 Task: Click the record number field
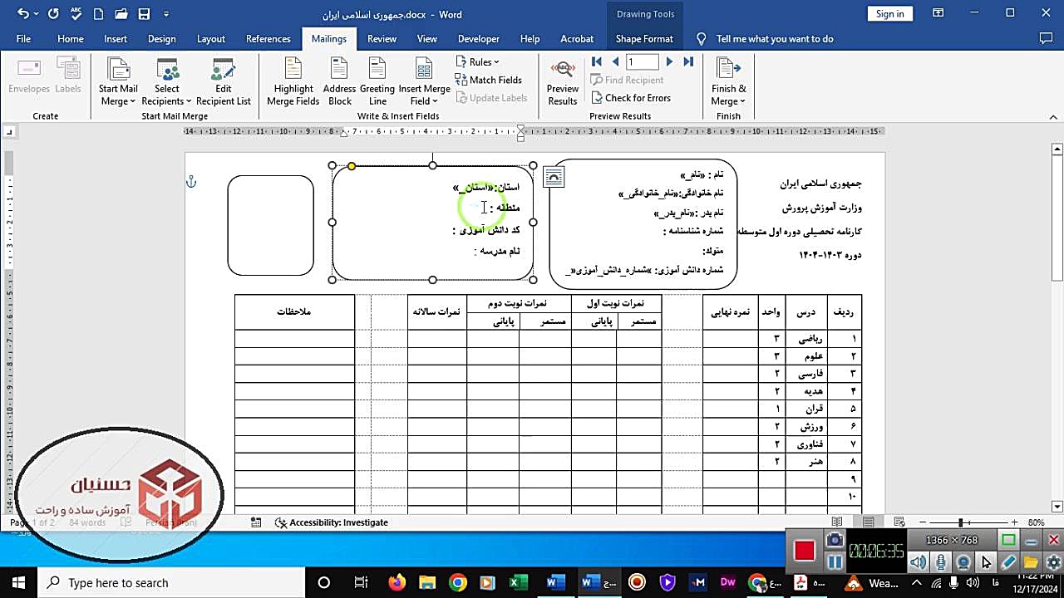click(643, 61)
